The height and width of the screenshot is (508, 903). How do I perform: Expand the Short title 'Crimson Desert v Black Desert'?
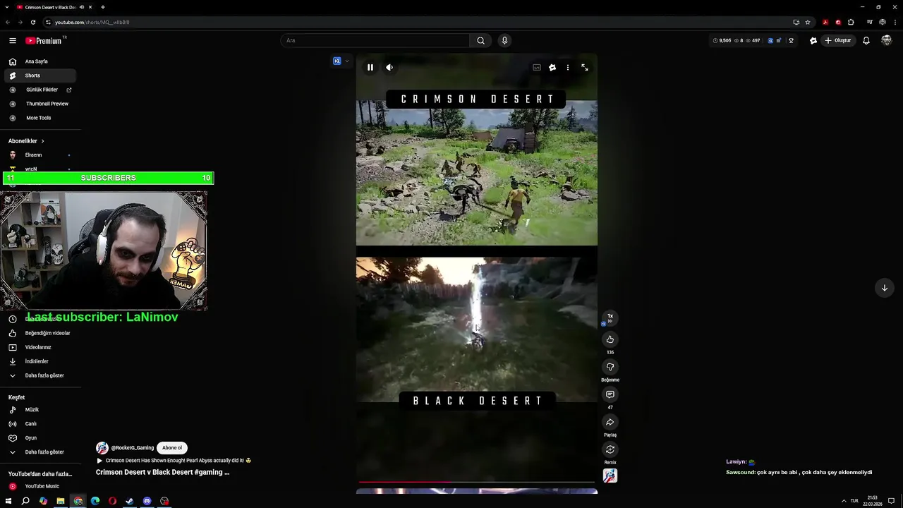(162, 472)
